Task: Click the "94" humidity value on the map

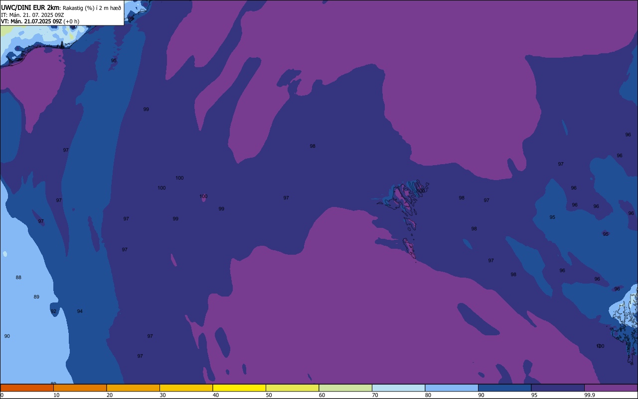Action: 80,311
